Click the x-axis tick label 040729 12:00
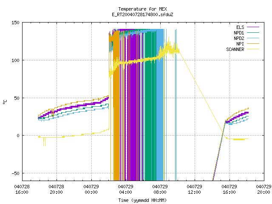Image resolution: width=272 pixels, height=204 pixels. (x=195, y=190)
